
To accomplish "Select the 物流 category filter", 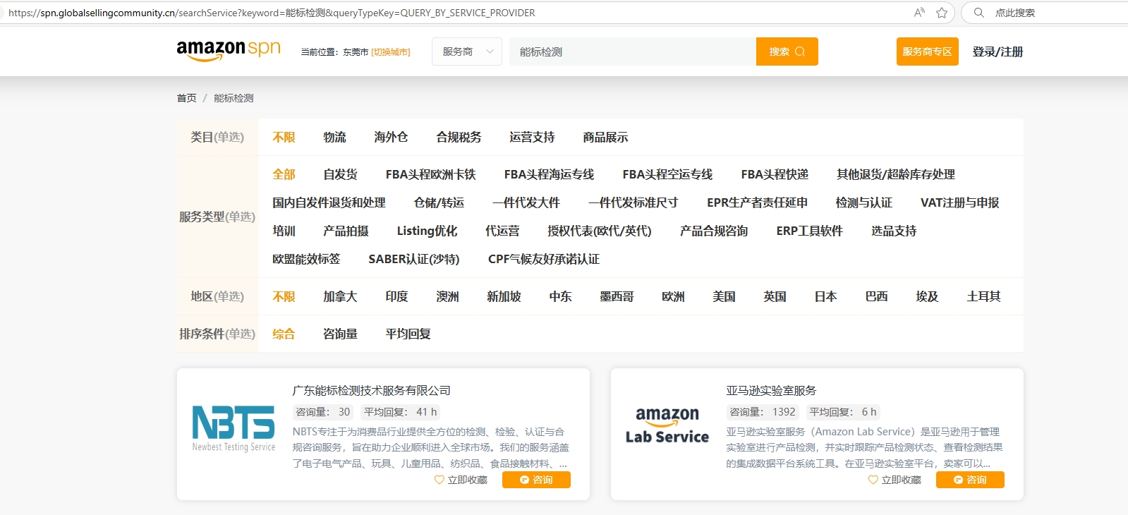I will pos(334,138).
